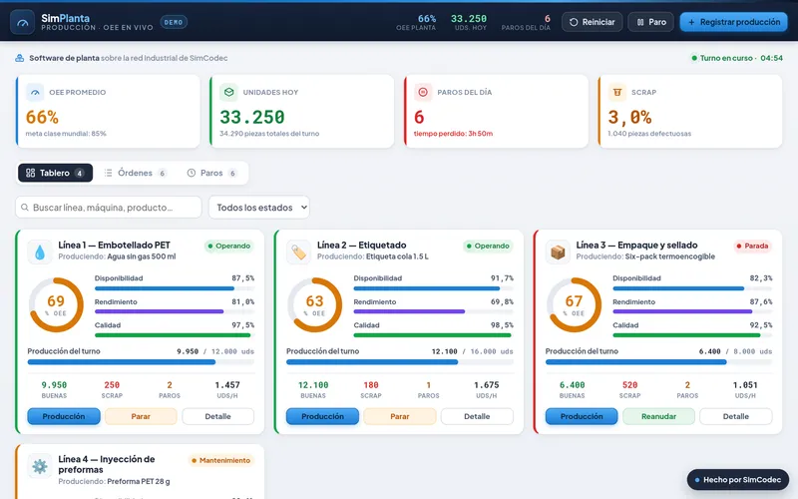Open Detalle of Línea 3
This screenshot has width=798, height=499.
coord(736,416)
